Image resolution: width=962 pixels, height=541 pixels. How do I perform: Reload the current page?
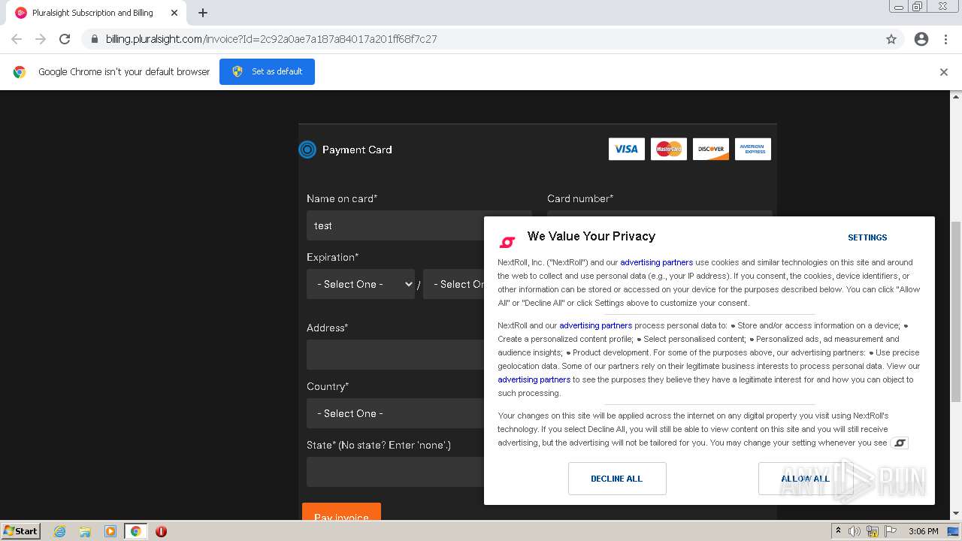pyautogui.click(x=65, y=39)
